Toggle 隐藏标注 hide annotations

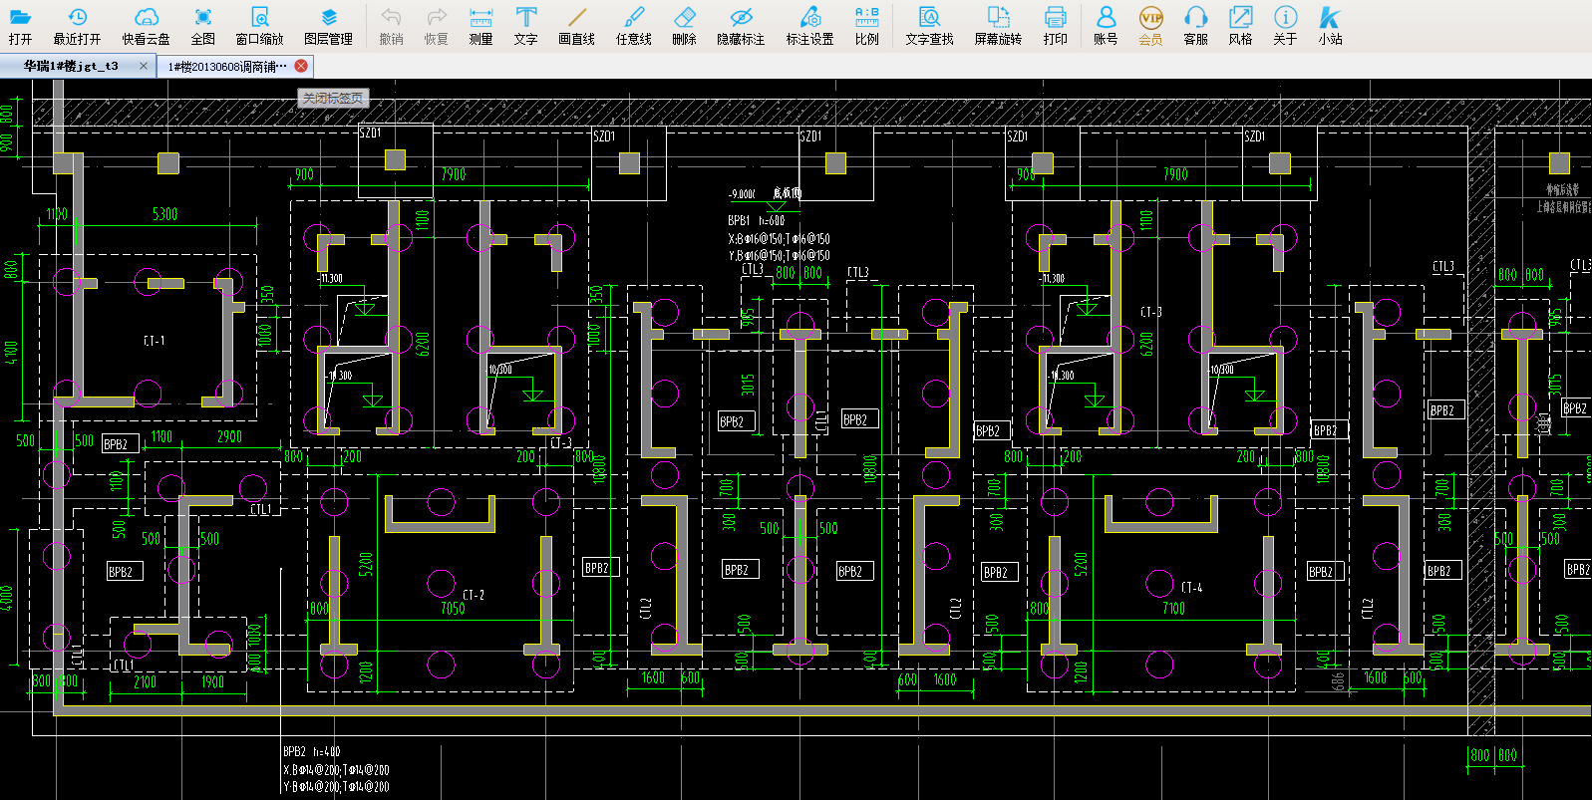click(741, 26)
